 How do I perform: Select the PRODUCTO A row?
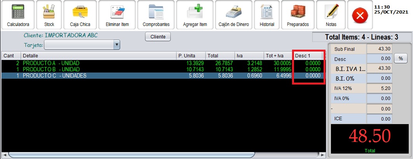click(x=97, y=63)
